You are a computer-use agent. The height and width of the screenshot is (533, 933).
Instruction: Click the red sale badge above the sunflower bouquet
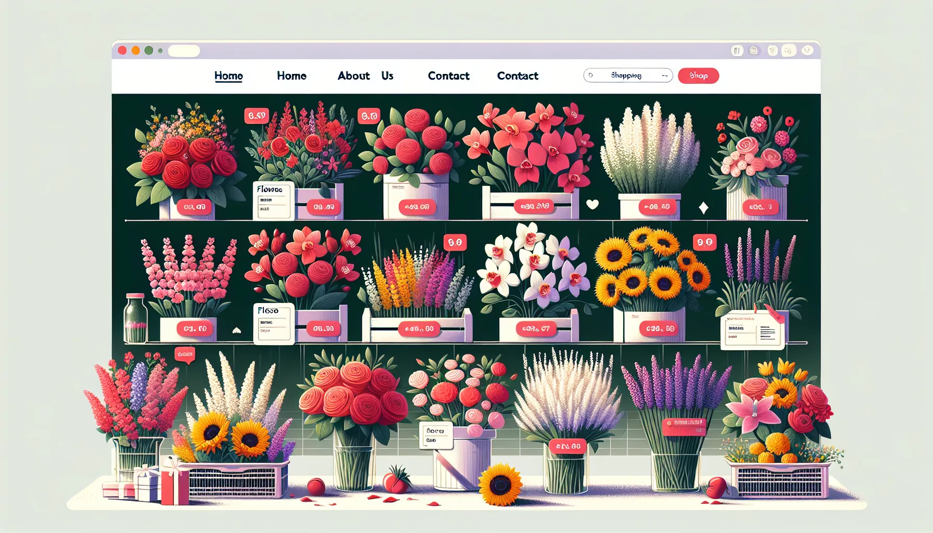click(x=706, y=243)
